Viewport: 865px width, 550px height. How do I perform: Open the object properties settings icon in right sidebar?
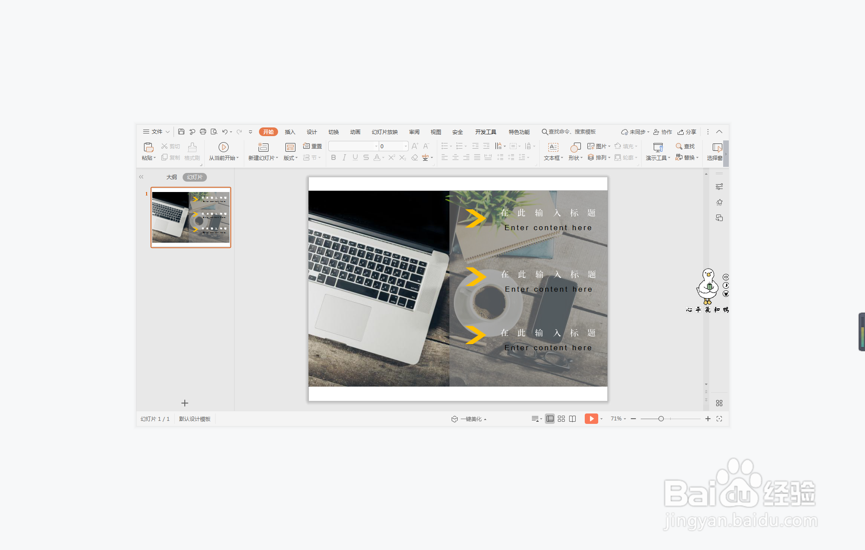tap(719, 187)
